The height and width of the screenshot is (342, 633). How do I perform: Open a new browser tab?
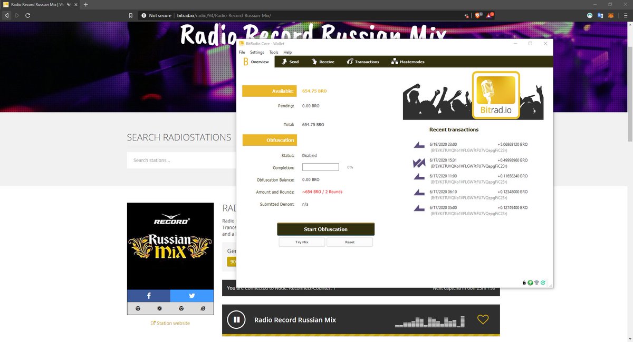86,5
